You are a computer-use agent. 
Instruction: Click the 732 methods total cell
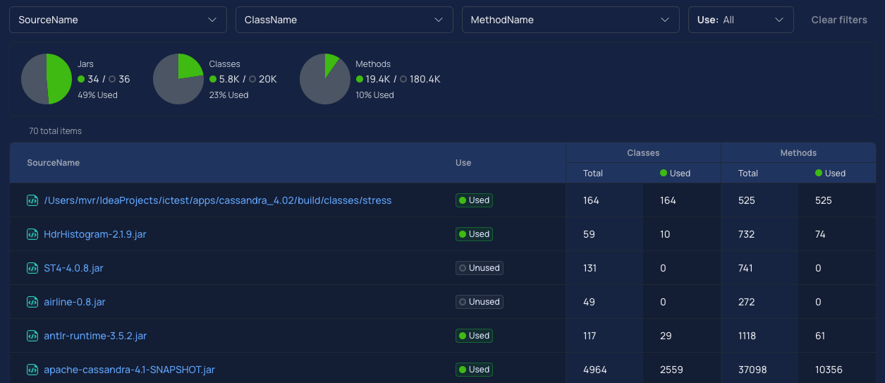[747, 234]
